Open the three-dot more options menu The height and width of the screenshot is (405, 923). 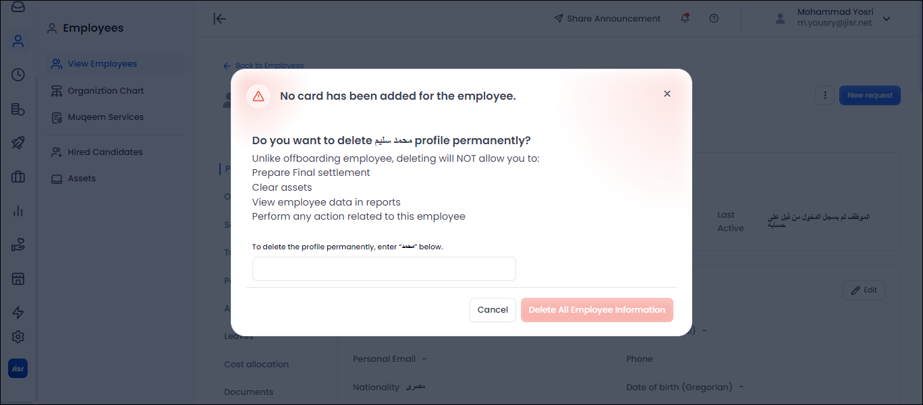(824, 96)
